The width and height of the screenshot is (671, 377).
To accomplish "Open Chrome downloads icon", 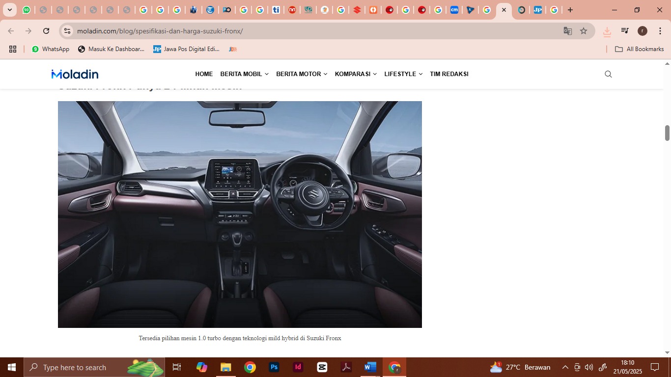I will click(x=607, y=31).
